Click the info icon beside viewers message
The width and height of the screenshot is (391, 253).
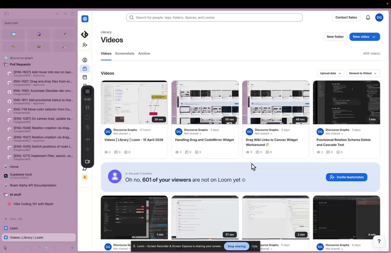click(244, 180)
